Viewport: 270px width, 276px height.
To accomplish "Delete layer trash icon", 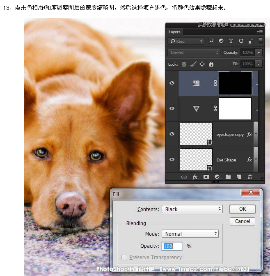I will click(x=250, y=177).
